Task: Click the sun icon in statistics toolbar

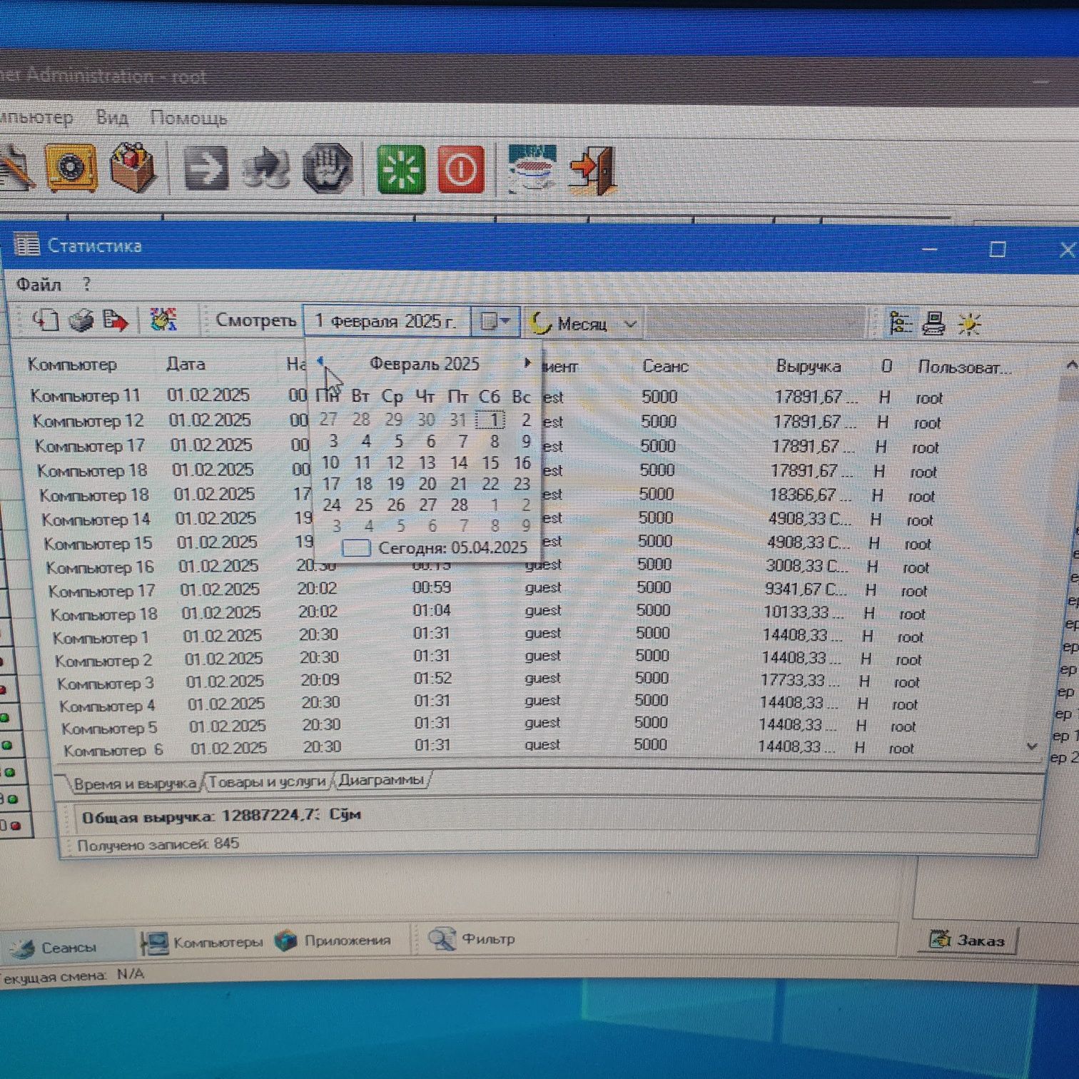Action: (969, 324)
